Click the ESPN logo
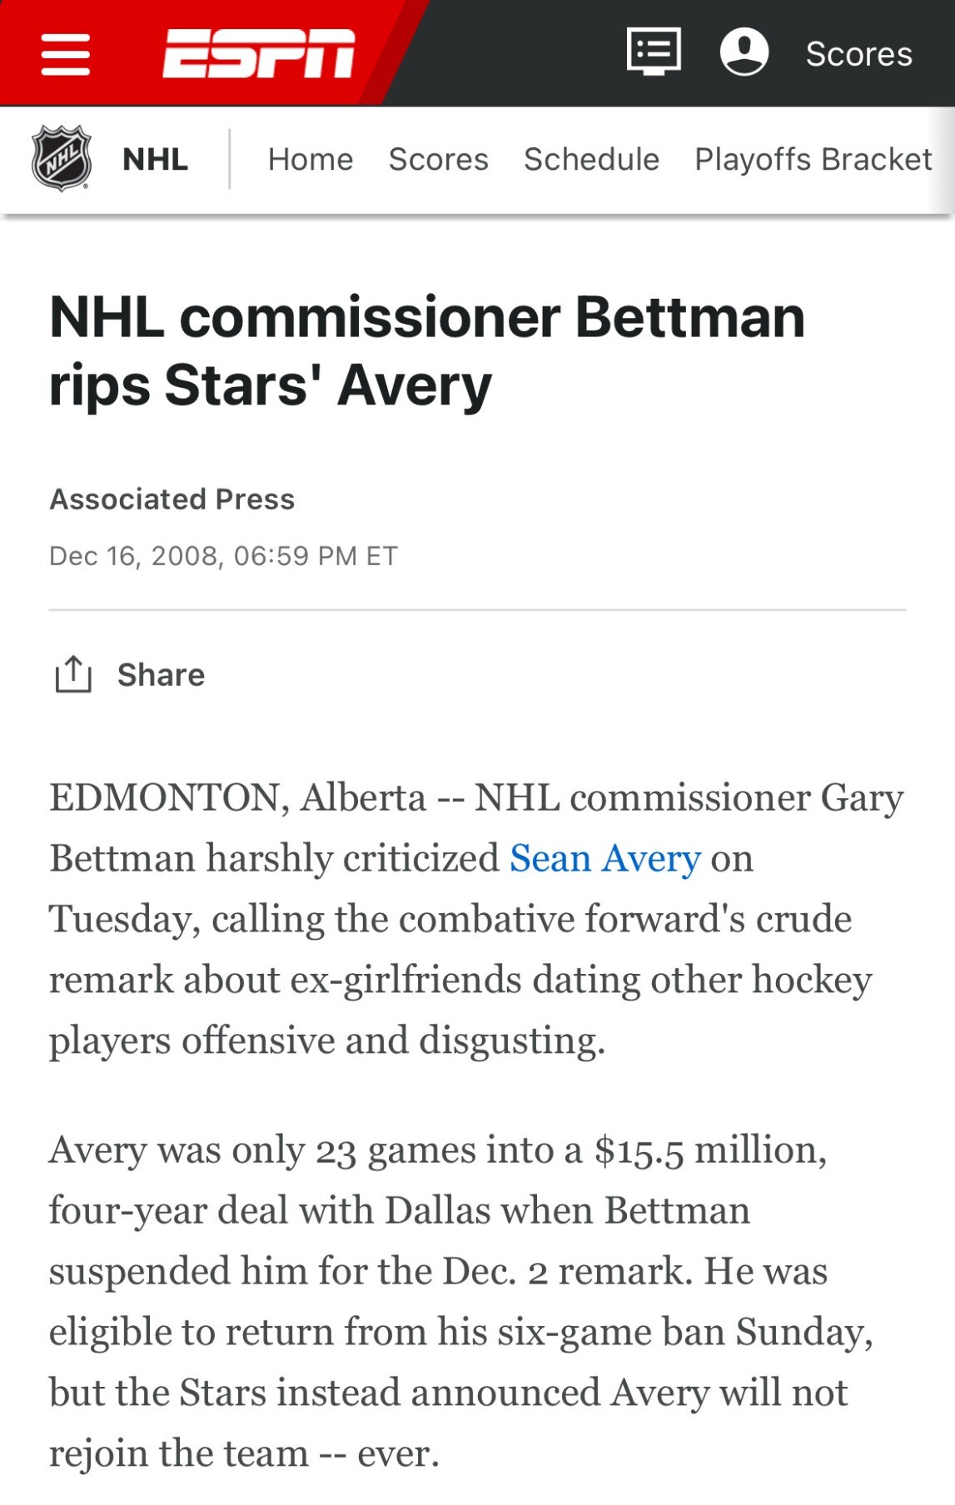Viewport: 955px width, 1505px height. (259, 53)
